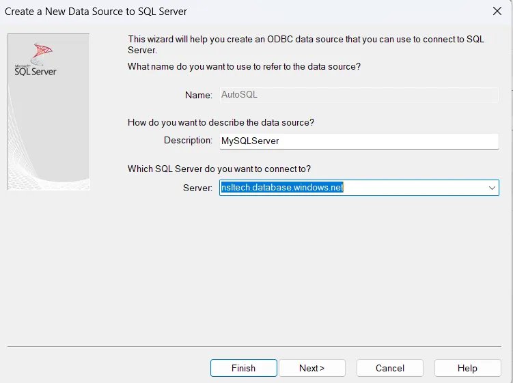The image size is (513, 383).
Task: Open the Help button
Action: click(467, 368)
